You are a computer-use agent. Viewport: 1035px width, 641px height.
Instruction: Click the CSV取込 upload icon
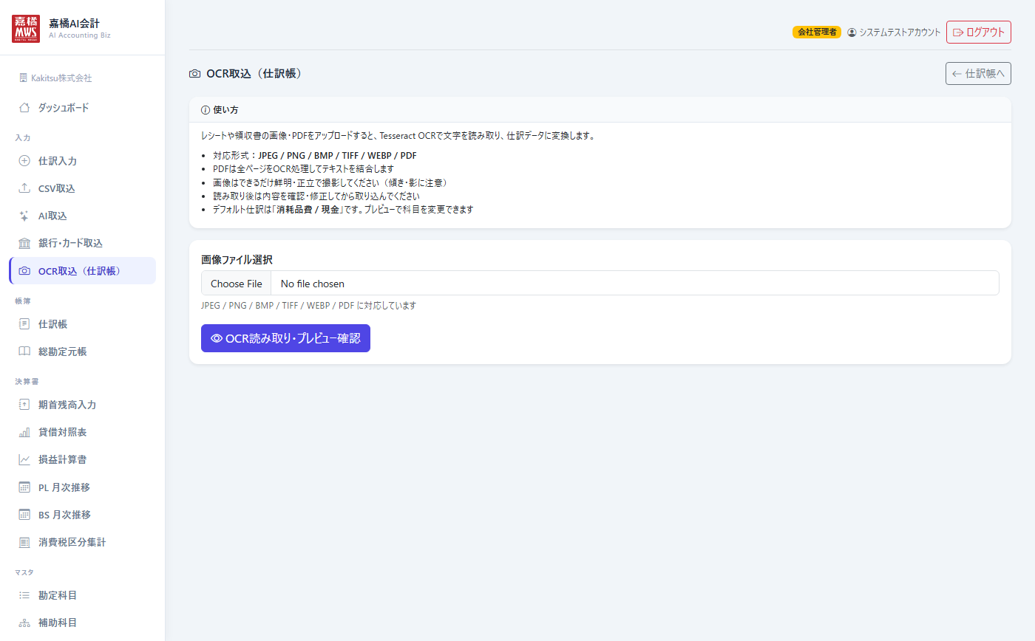[x=24, y=188]
